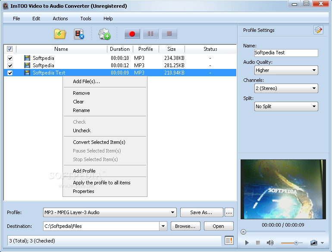Click the preview seek slider handle
The width and height of the screenshot is (332, 252).
point(244,232)
